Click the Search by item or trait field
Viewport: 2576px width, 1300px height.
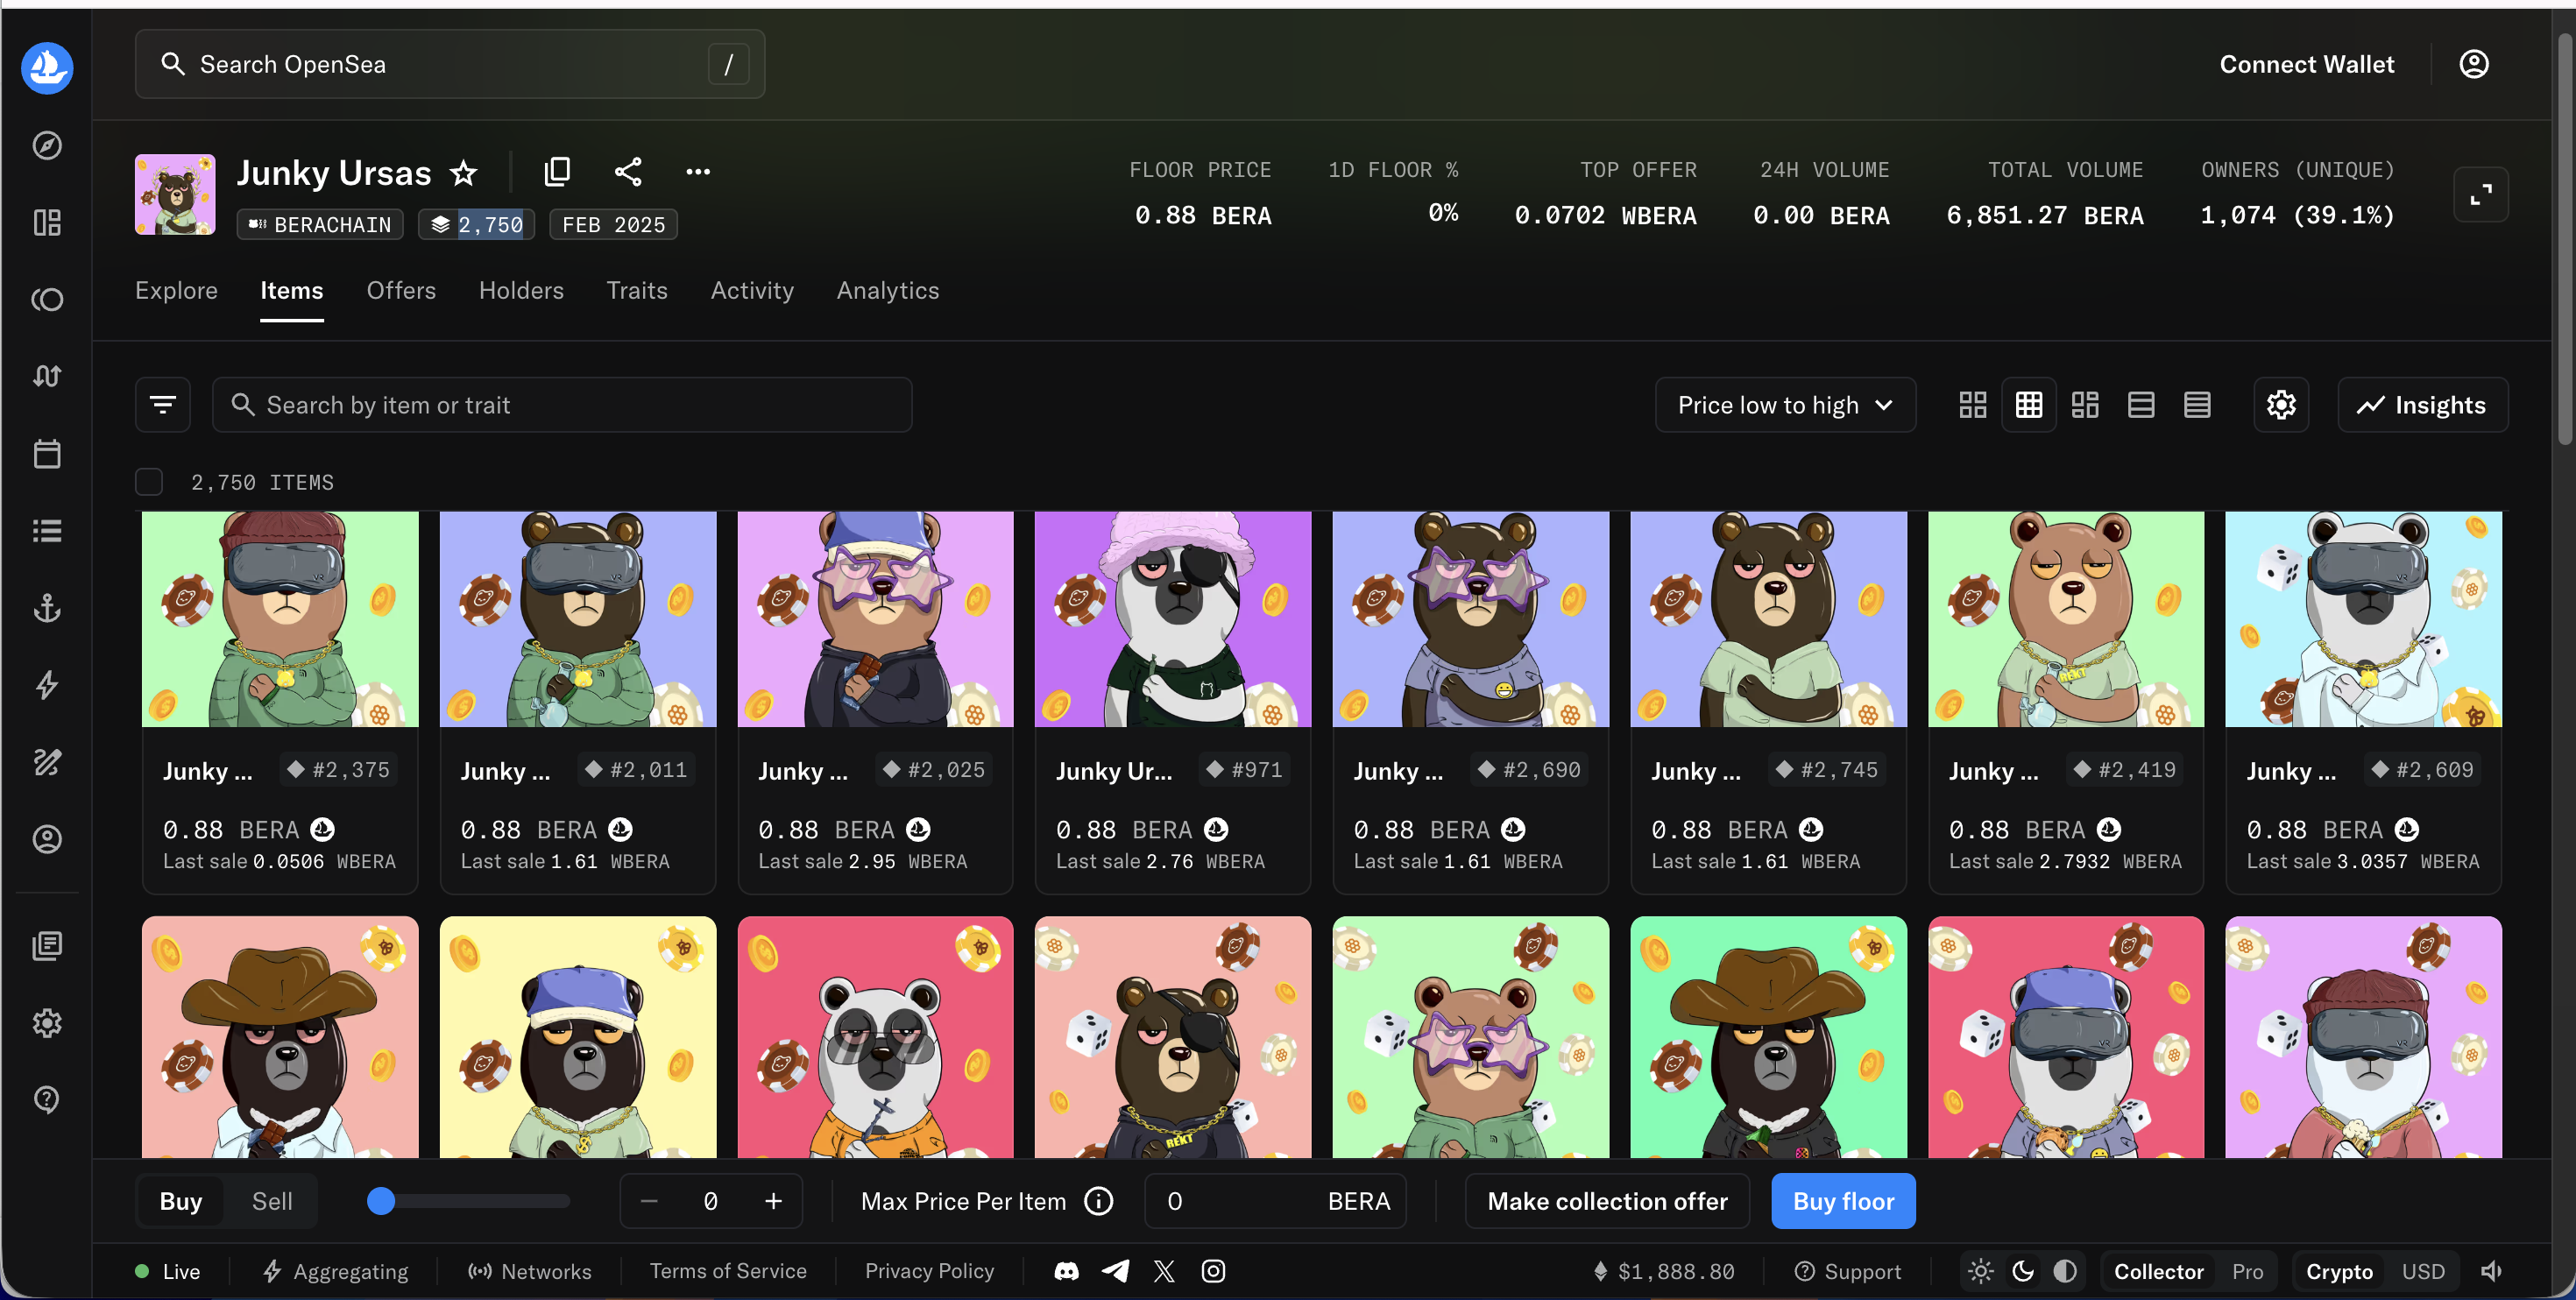562,405
